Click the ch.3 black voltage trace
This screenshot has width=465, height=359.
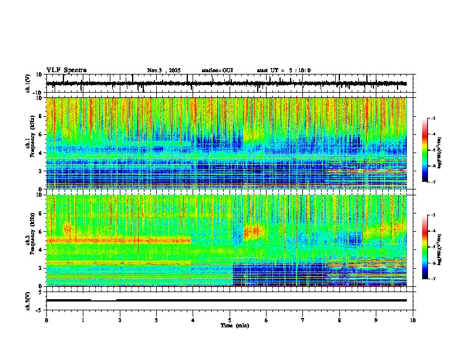(226, 300)
